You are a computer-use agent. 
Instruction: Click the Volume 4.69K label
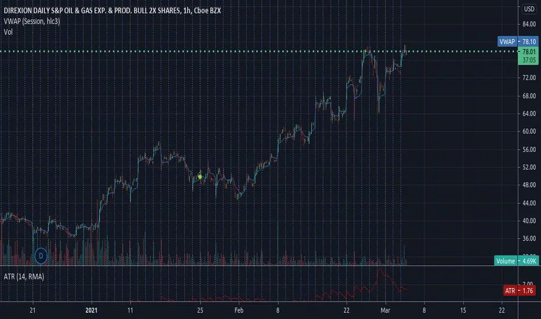click(516, 261)
